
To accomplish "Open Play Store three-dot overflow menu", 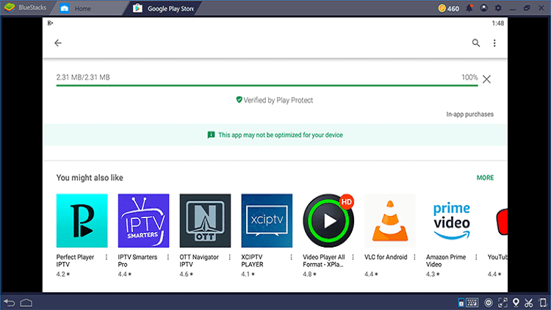I will pos(494,43).
